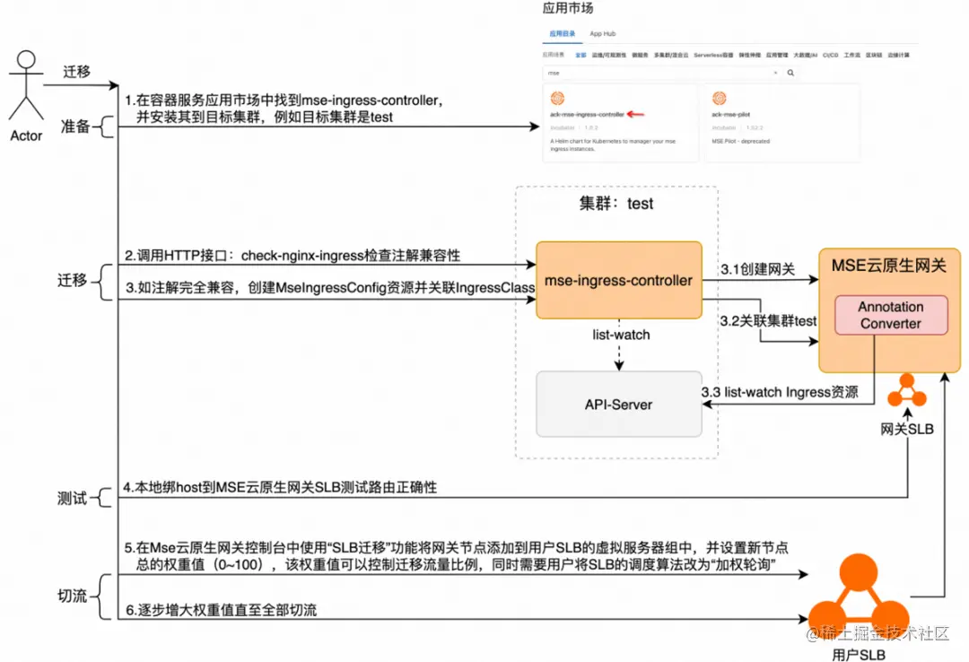Click the 用户SLB load balancer icon

(859, 597)
